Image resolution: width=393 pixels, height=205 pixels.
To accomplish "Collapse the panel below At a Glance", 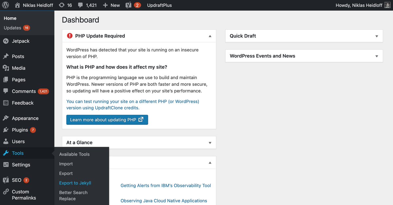I will [x=210, y=162].
